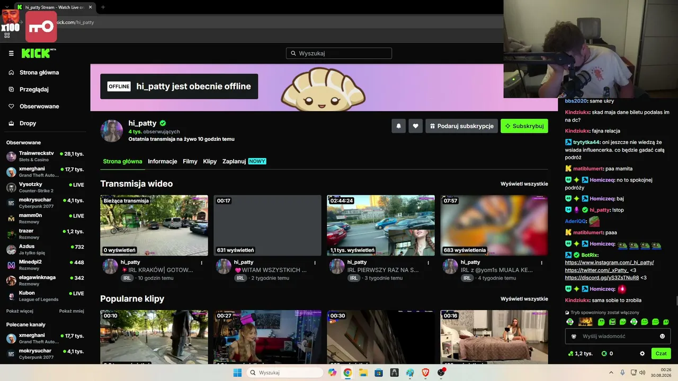This screenshot has height=381, width=678.
Task: Click the green channel points icon
Action: 570,353
